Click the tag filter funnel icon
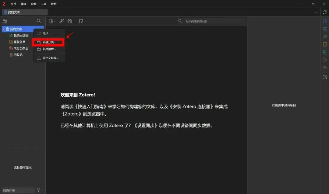Image resolution: width=329 pixels, height=194 pixels. [x=38, y=190]
